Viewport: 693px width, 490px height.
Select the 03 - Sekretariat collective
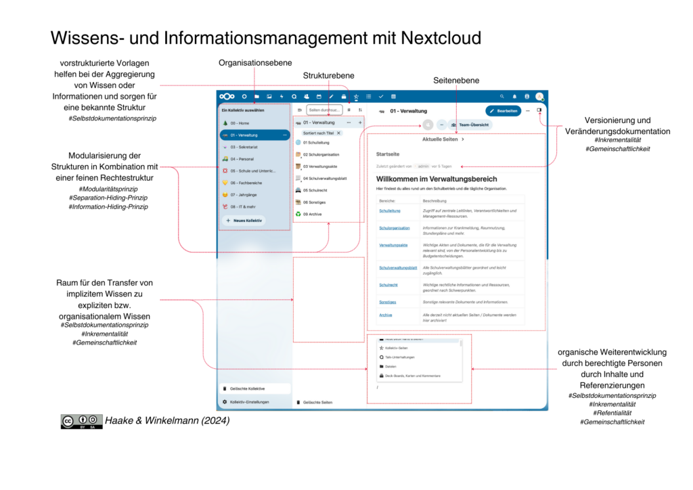254,147
